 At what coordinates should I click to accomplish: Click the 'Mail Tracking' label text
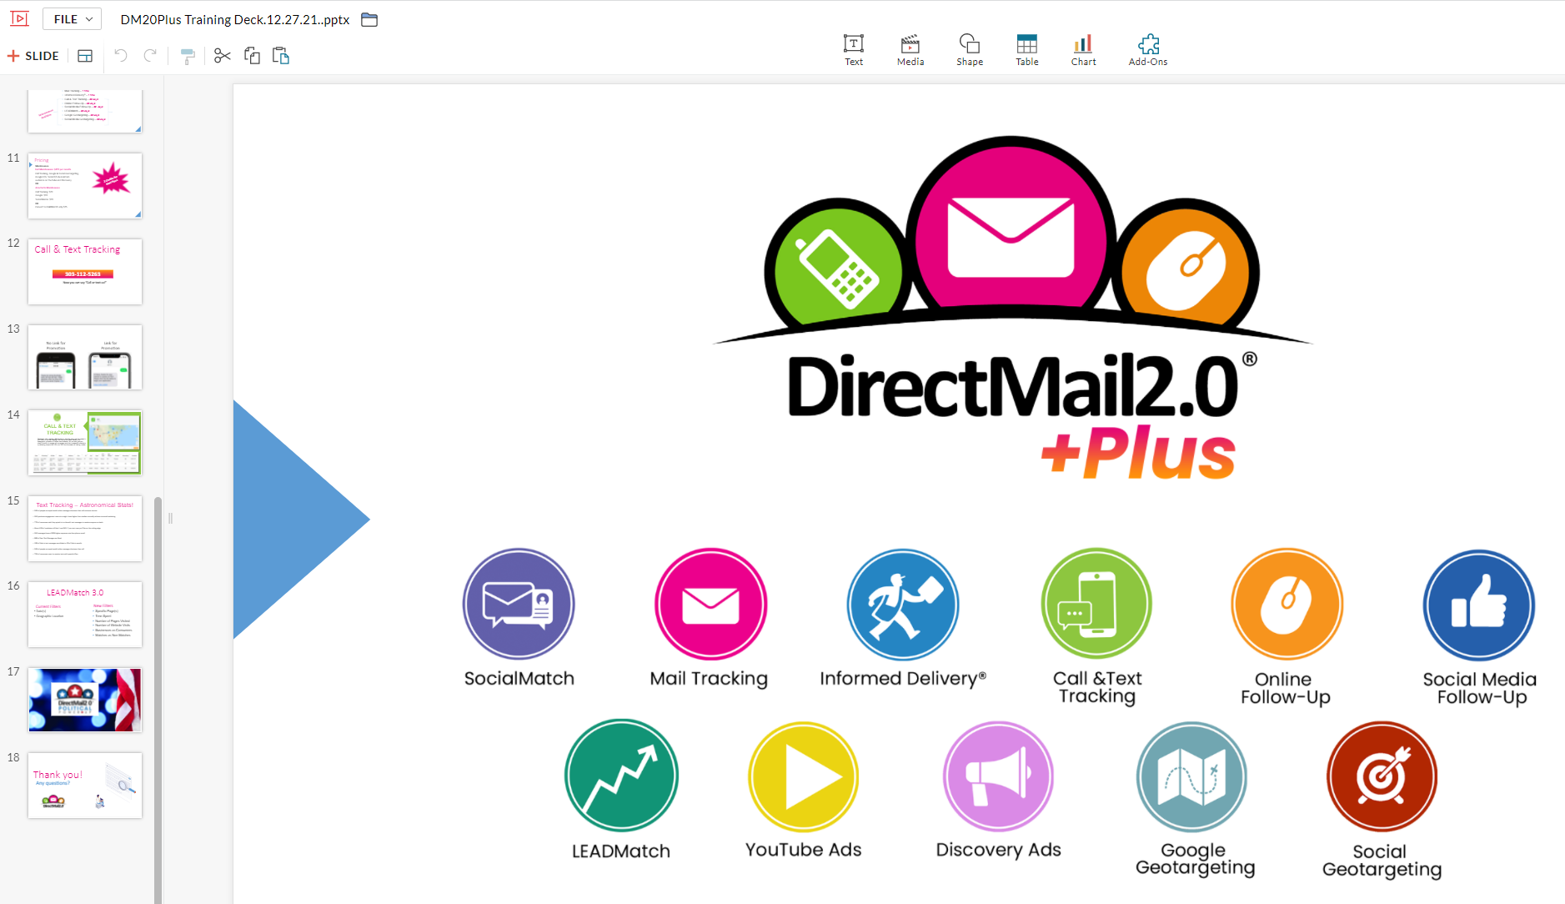[709, 679]
